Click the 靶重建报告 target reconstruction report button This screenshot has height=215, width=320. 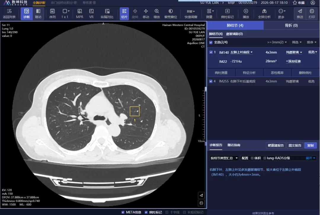pos(276,146)
